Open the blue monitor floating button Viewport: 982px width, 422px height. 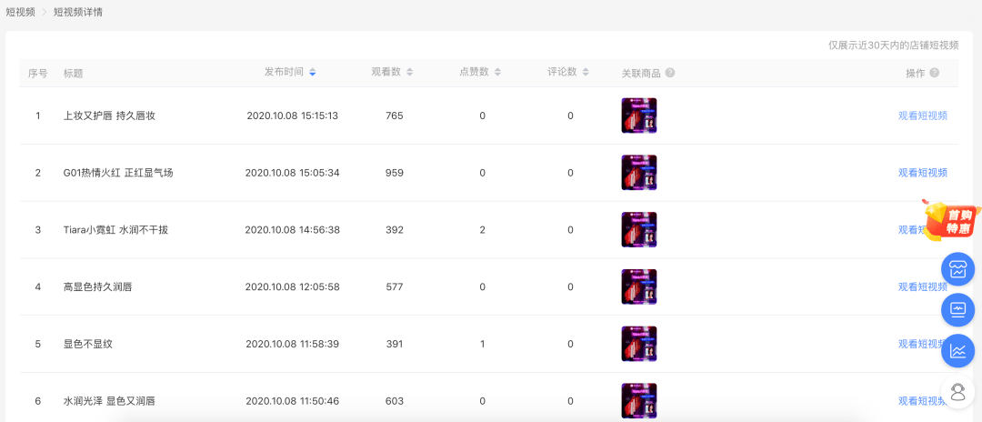(958, 310)
